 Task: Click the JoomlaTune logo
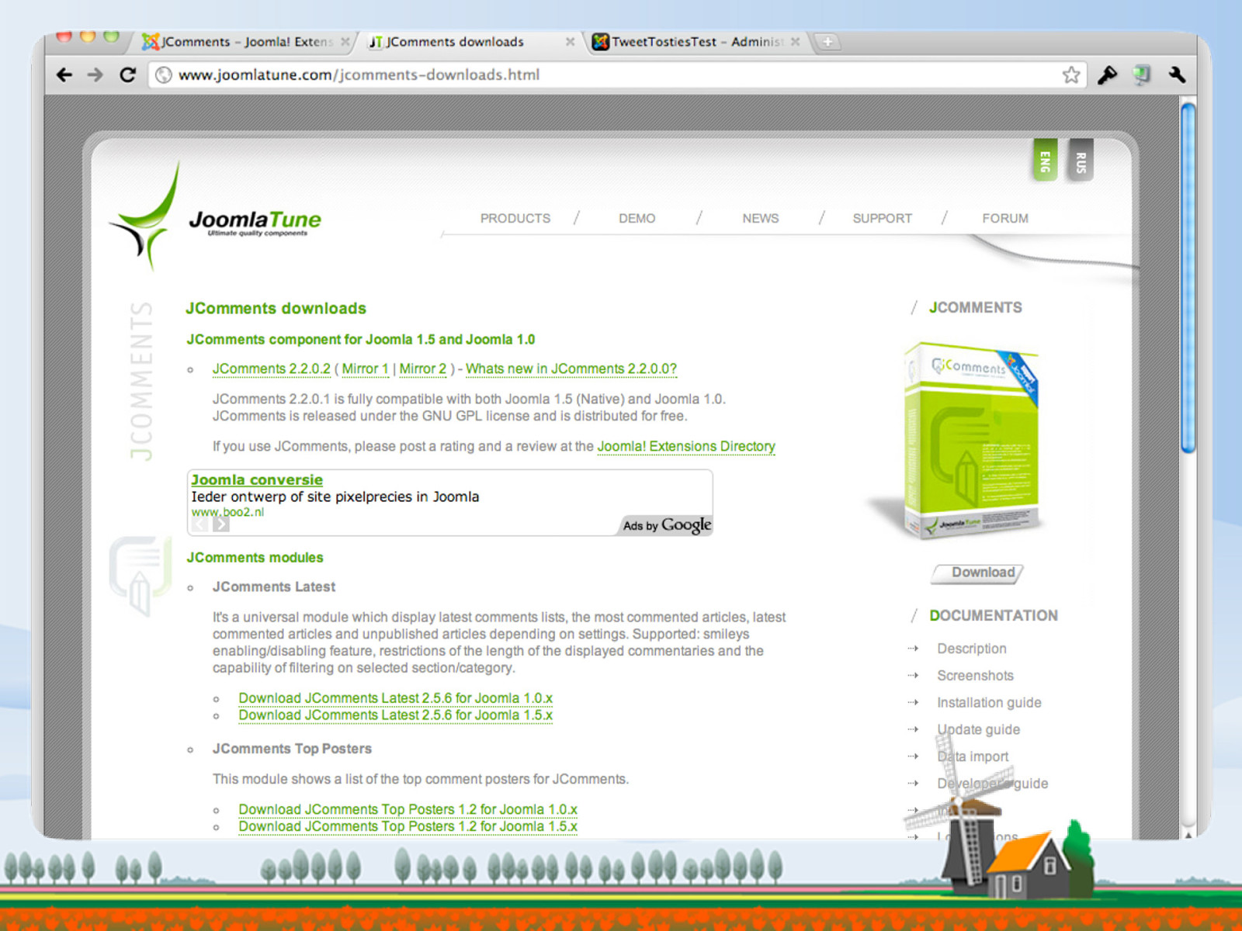215,217
